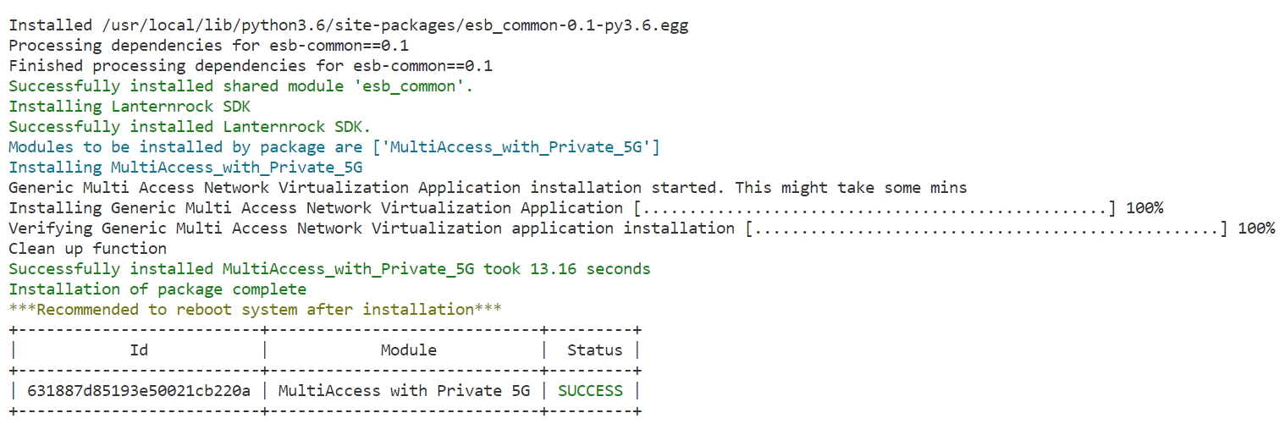Click the "took 13.16 seconds" success line

329,269
